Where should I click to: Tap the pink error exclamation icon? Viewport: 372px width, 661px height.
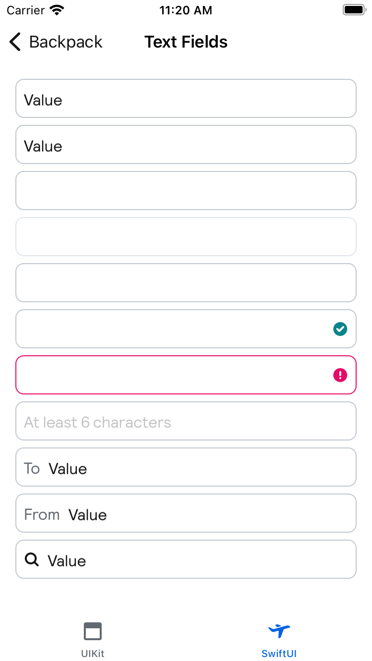tap(340, 375)
